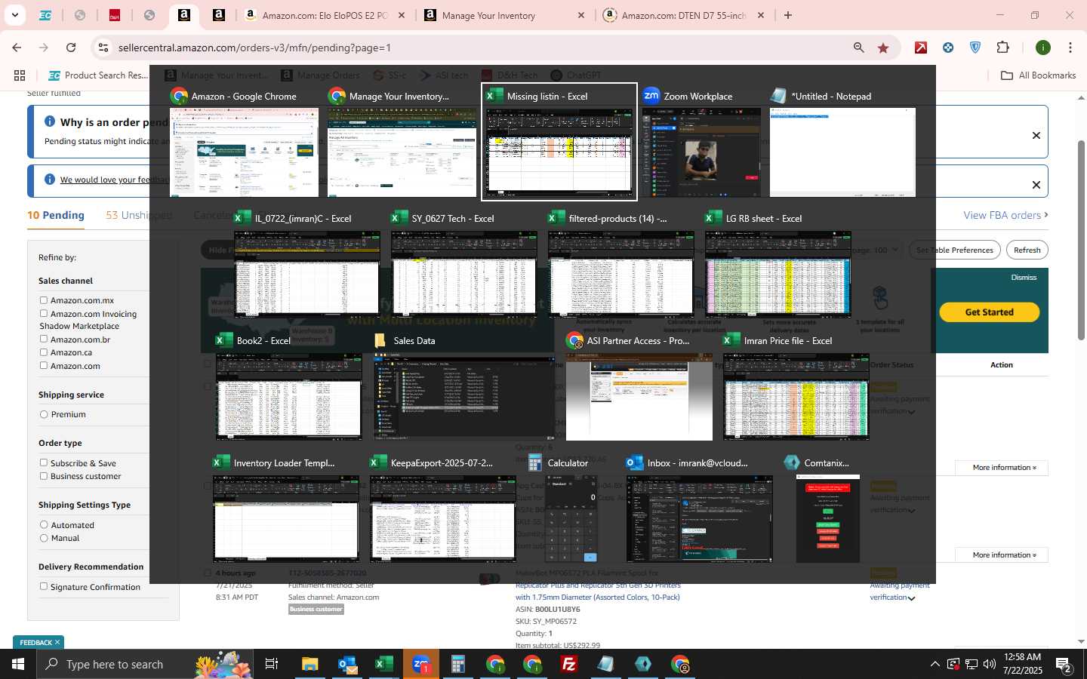Open the browser zoom magnifier icon
Image resolution: width=1087 pixels, height=679 pixels.
pyautogui.click(x=859, y=48)
